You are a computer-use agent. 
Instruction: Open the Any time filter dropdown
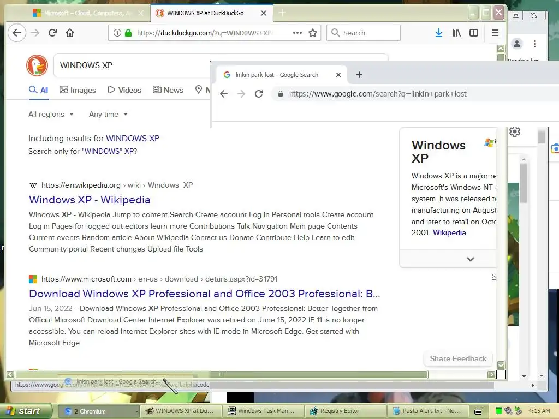(108, 115)
